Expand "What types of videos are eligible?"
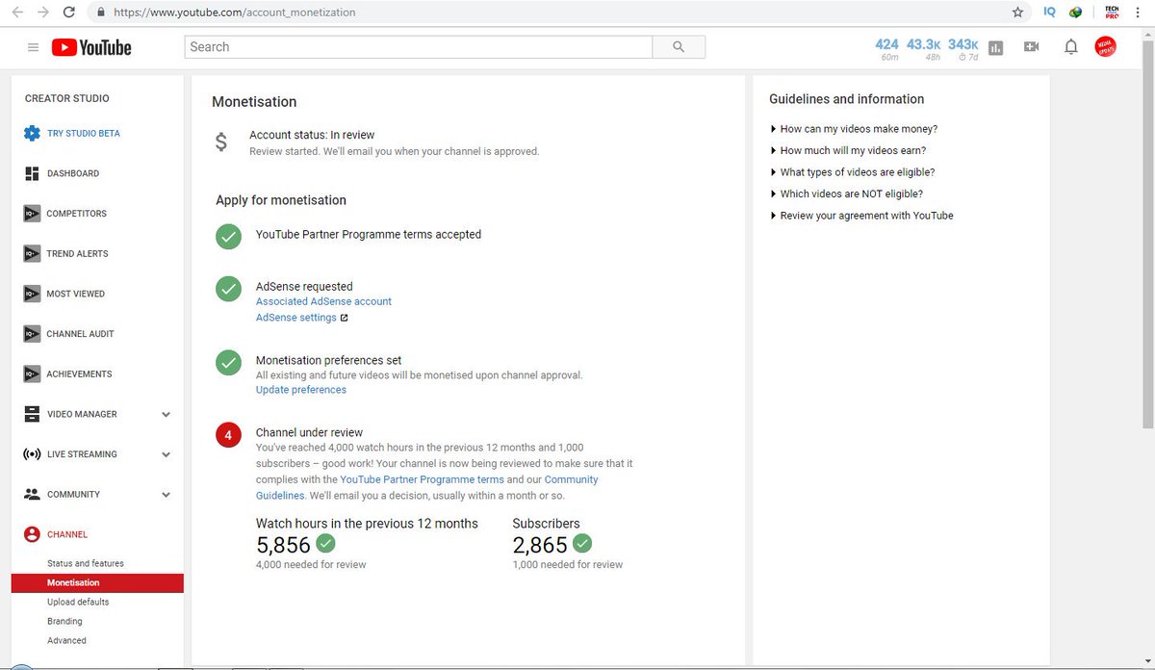Screen dimensions: 1155x670 point(853,172)
